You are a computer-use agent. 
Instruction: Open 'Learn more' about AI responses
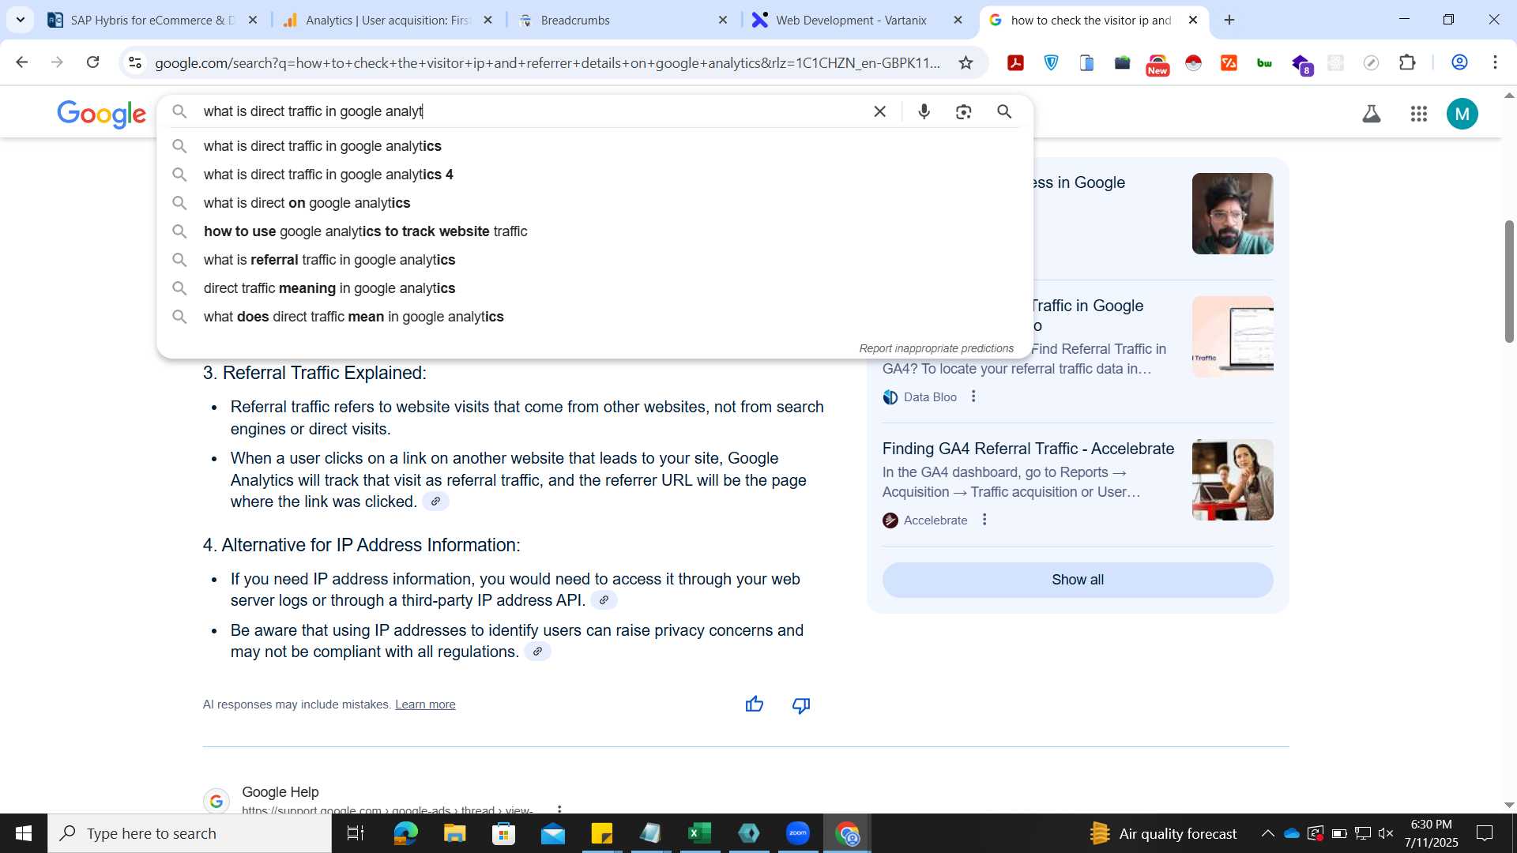(425, 705)
